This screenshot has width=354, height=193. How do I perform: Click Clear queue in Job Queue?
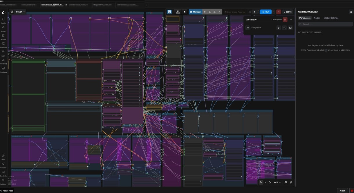pos(277,20)
